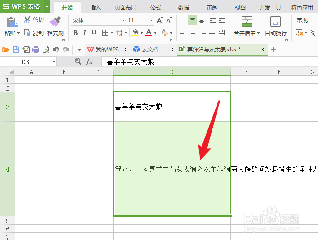
Task: Redo the last action
Action: pyautogui.click(x=66, y=50)
